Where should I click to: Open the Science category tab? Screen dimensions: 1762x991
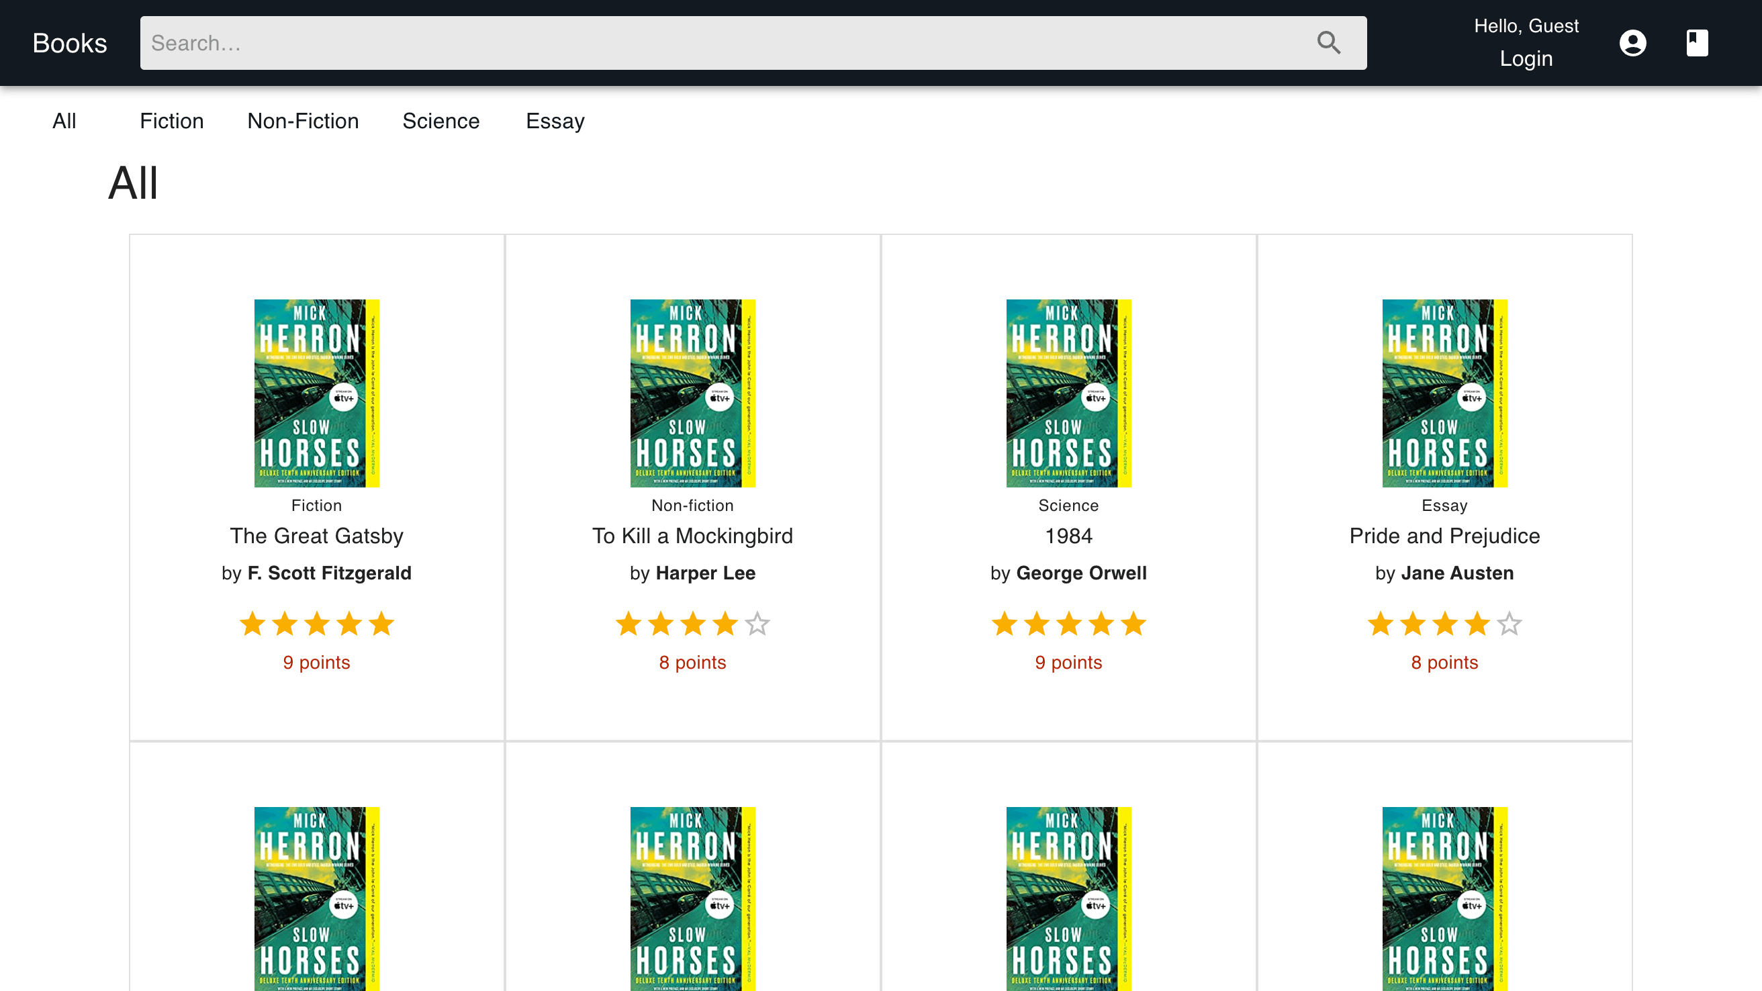[441, 121]
